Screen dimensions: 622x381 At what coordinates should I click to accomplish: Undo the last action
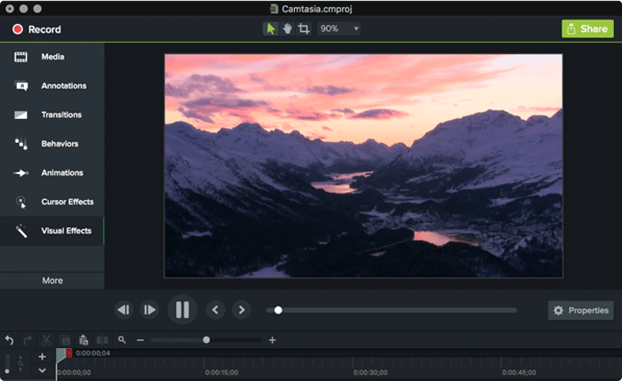(9, 340)
